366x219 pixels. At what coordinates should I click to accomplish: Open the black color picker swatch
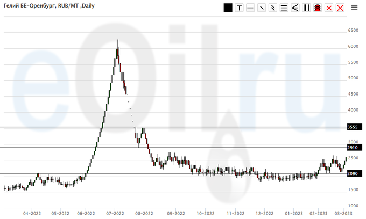pos(228,8)
